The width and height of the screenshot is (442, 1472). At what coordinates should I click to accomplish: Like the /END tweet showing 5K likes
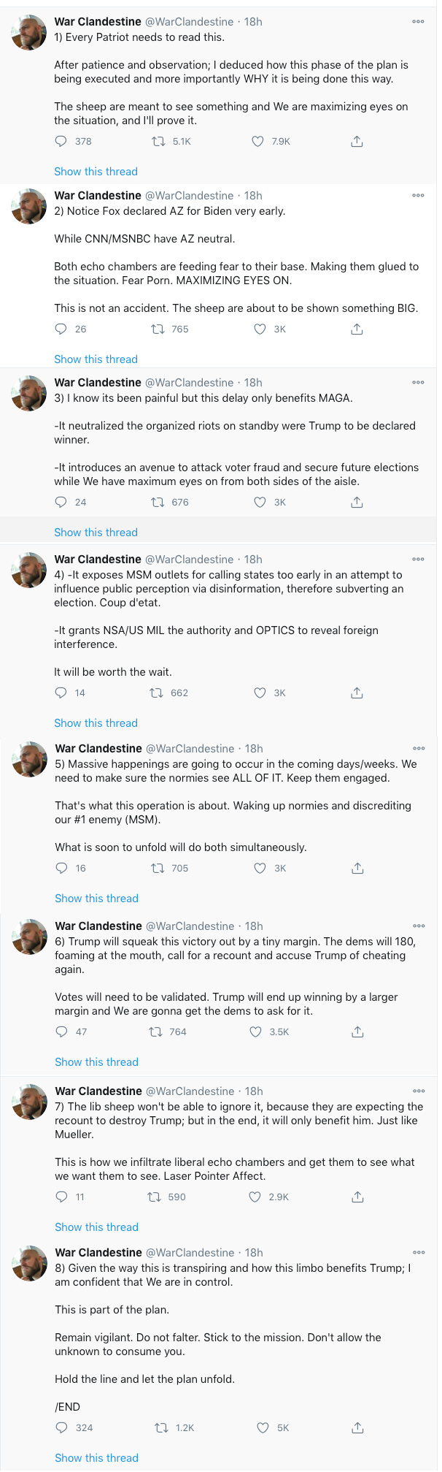263,1427
